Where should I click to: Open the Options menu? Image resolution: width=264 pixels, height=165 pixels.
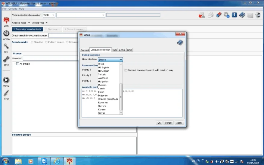[x=13, y=9]
